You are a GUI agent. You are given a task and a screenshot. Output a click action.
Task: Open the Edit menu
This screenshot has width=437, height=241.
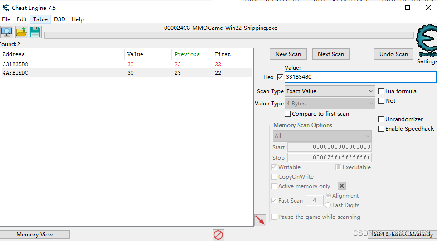tap(22, 19)
